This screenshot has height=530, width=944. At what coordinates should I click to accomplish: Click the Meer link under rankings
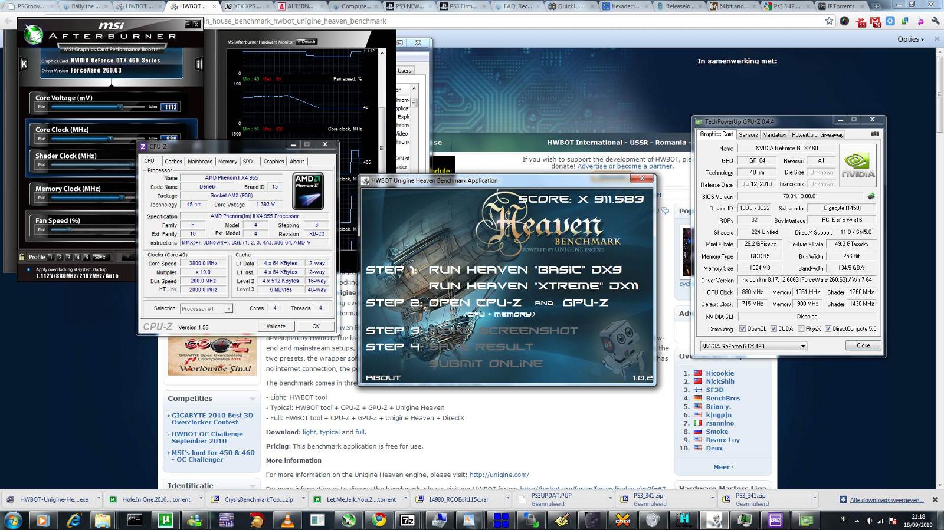coord(723,467)
